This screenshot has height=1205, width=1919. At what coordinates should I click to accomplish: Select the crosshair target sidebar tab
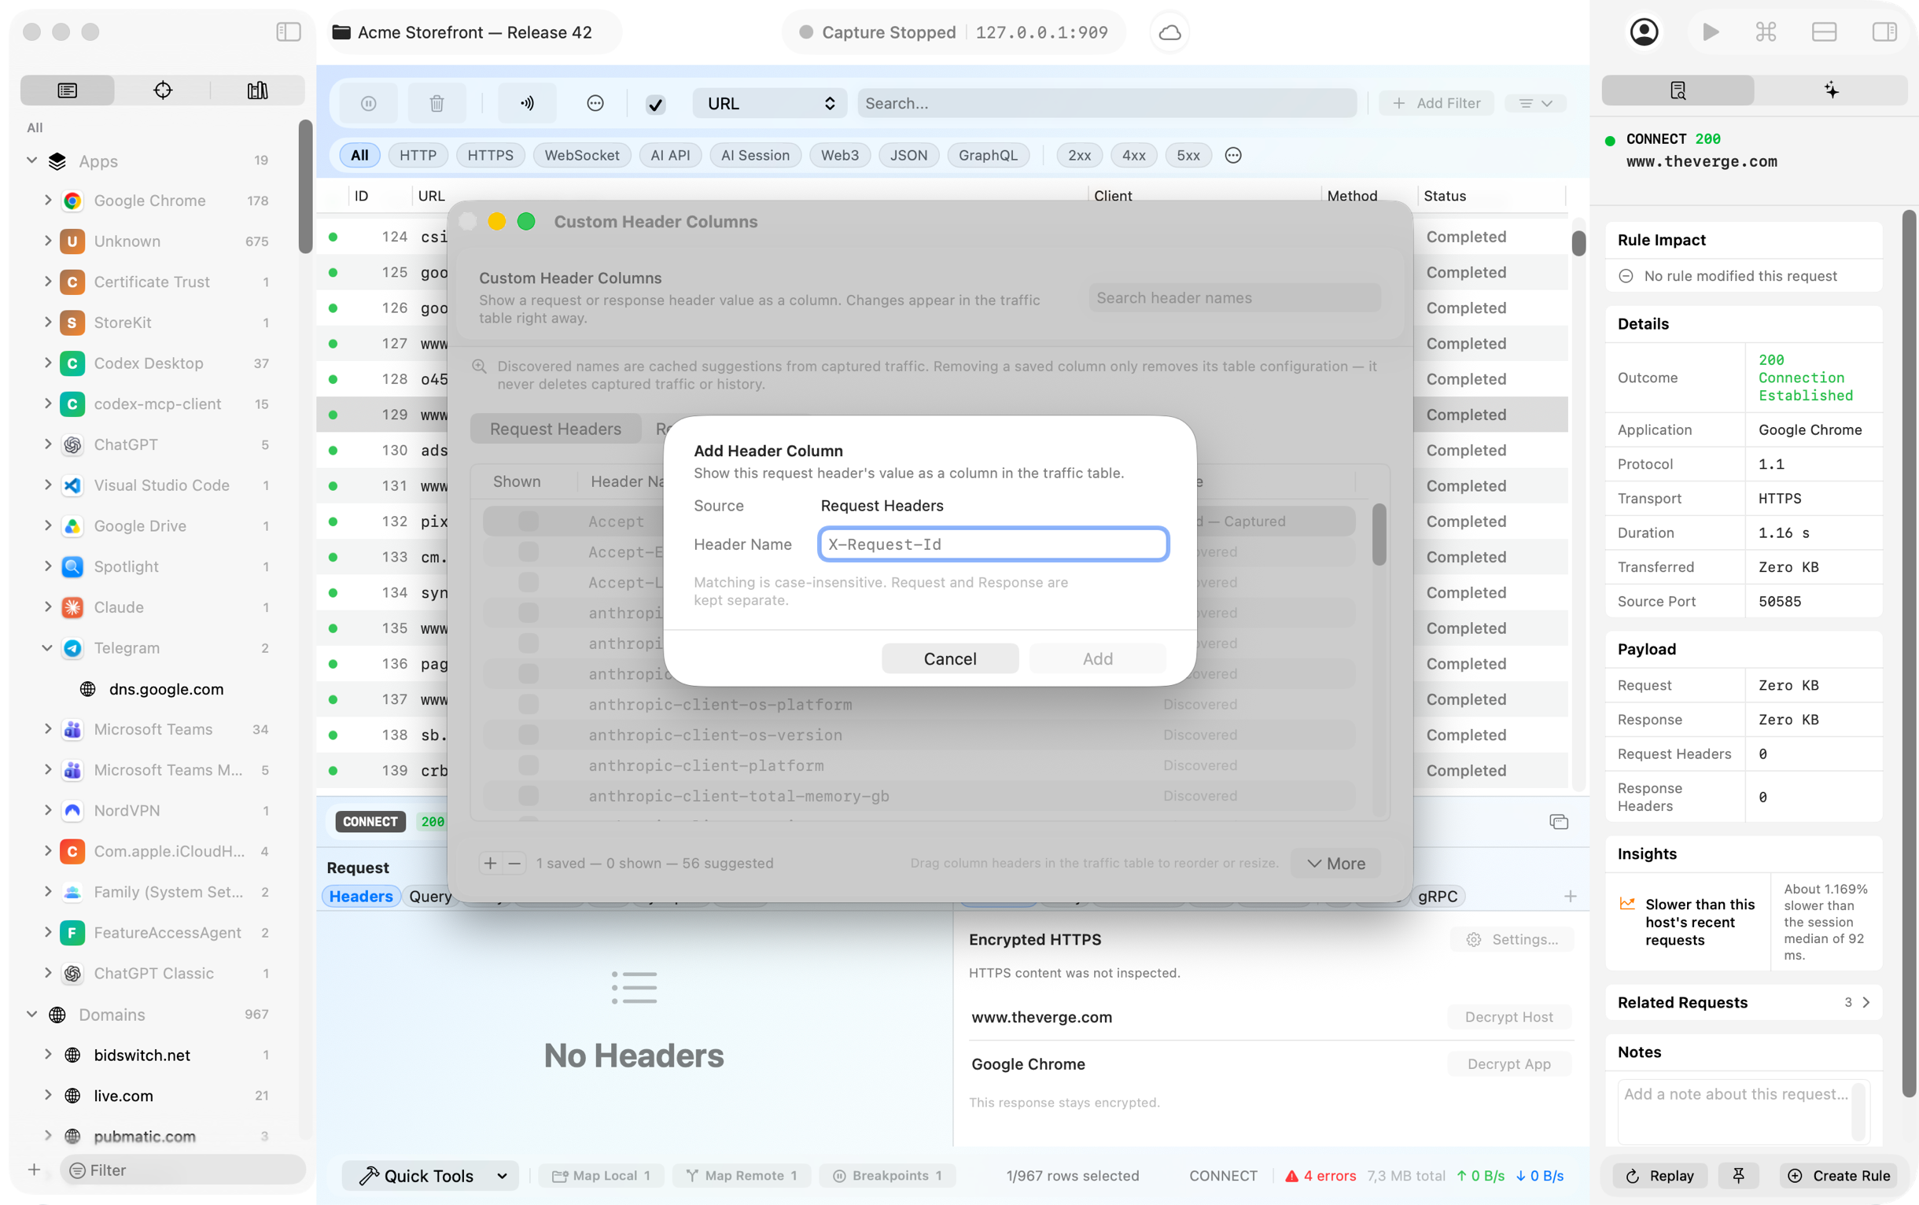pos(163,90)
